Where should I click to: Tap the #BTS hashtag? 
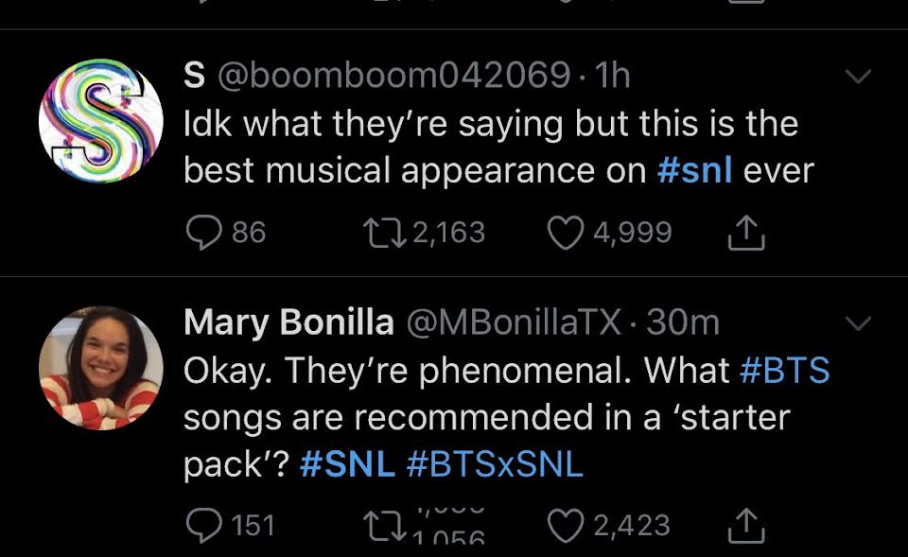(x=783, y=370)
